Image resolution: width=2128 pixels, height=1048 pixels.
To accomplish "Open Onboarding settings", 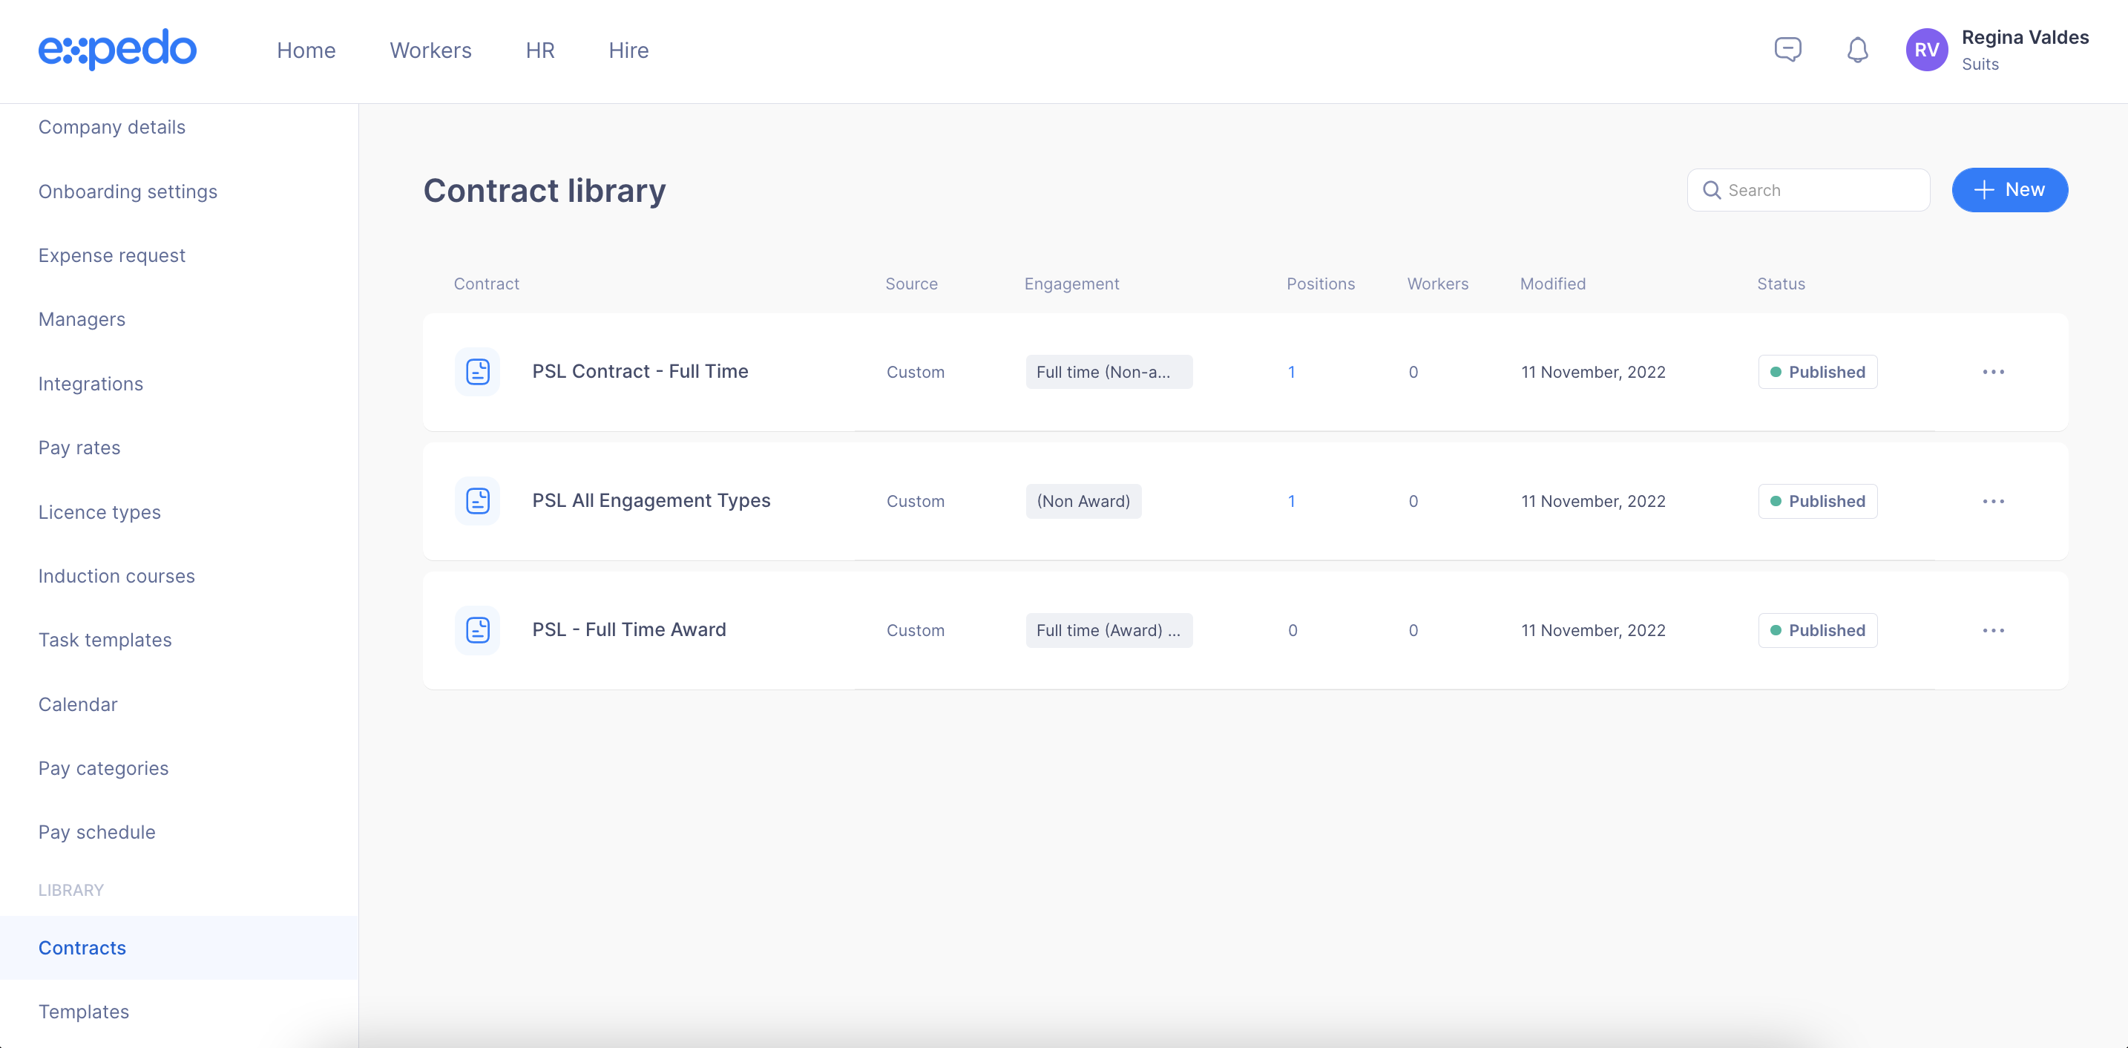I will point(127,191).
